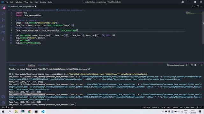Screen dimensions: 204x114
Task: Click the editor vertical scrollbar
Action: pos(203,28)
